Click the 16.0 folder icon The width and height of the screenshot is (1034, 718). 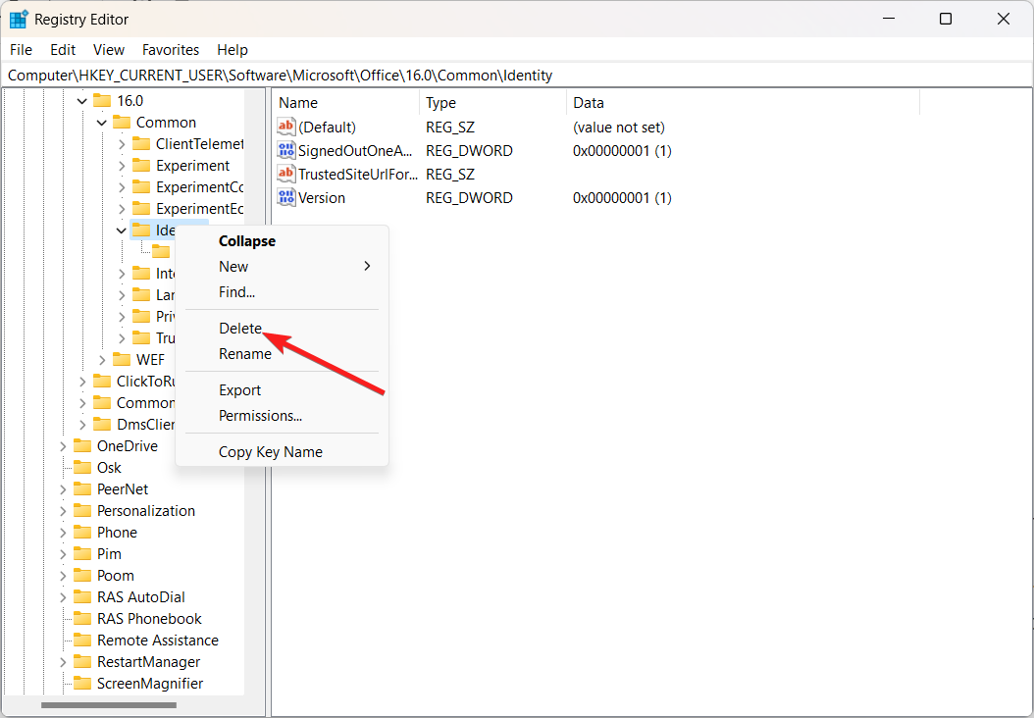pyautogui.click(x=102, y=101)
